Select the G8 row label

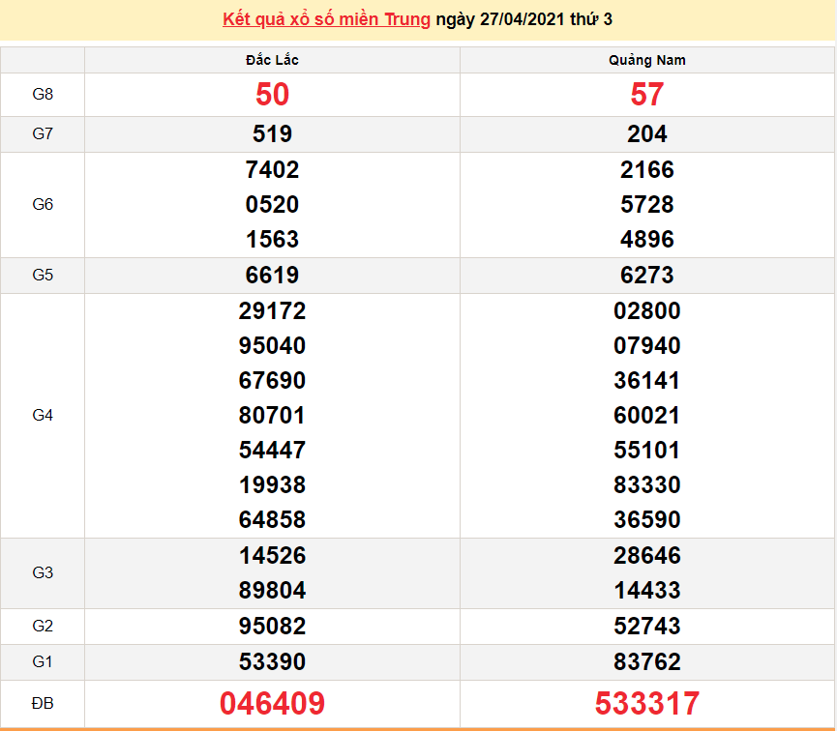43,95
